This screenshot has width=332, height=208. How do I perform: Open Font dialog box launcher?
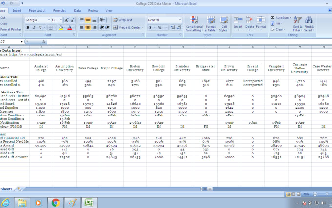(75, 35)
